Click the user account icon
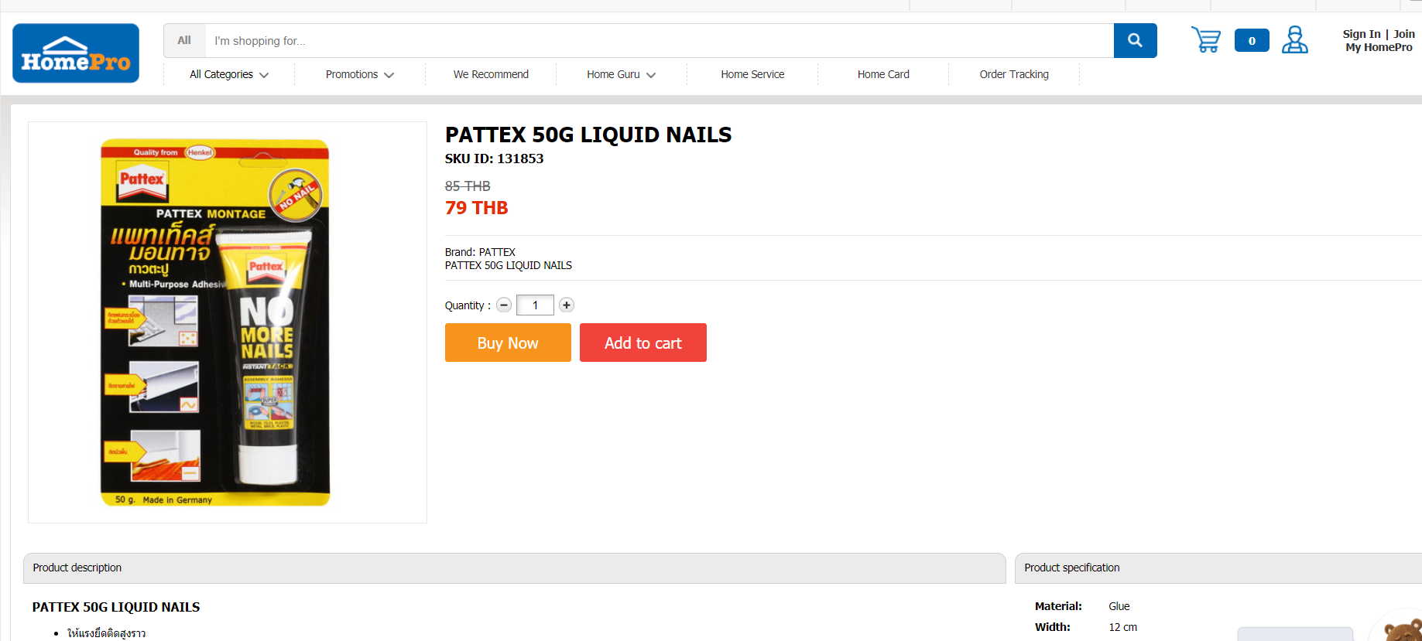 [x=1295, y=39]
